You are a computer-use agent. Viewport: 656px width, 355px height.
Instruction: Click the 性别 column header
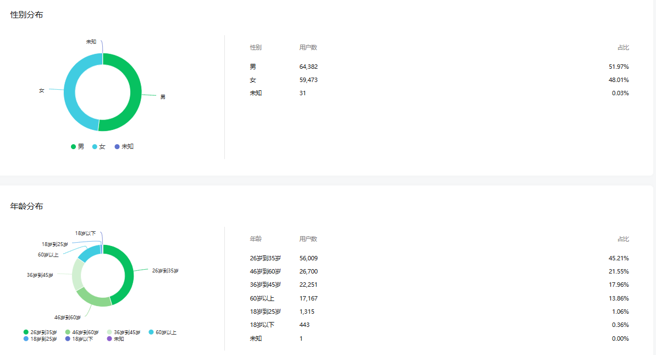coord(256,47)
